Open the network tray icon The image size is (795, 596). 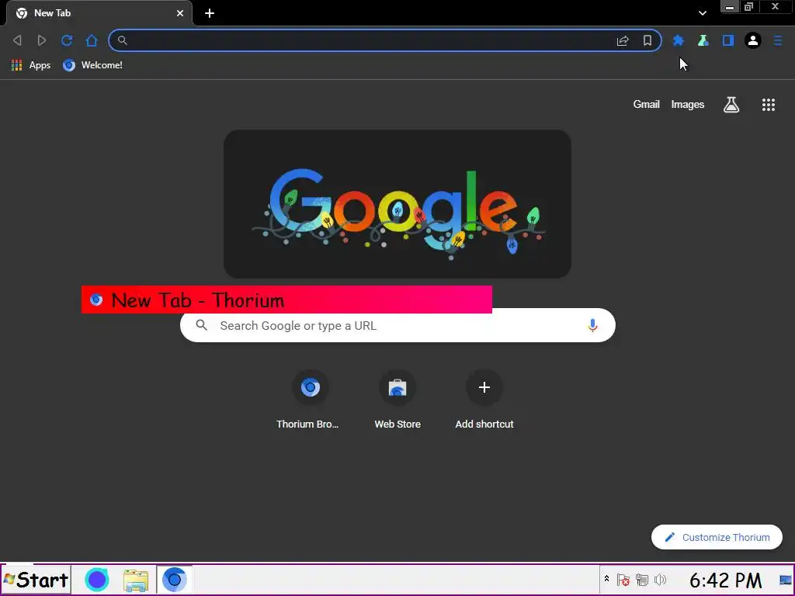[642, 580]
